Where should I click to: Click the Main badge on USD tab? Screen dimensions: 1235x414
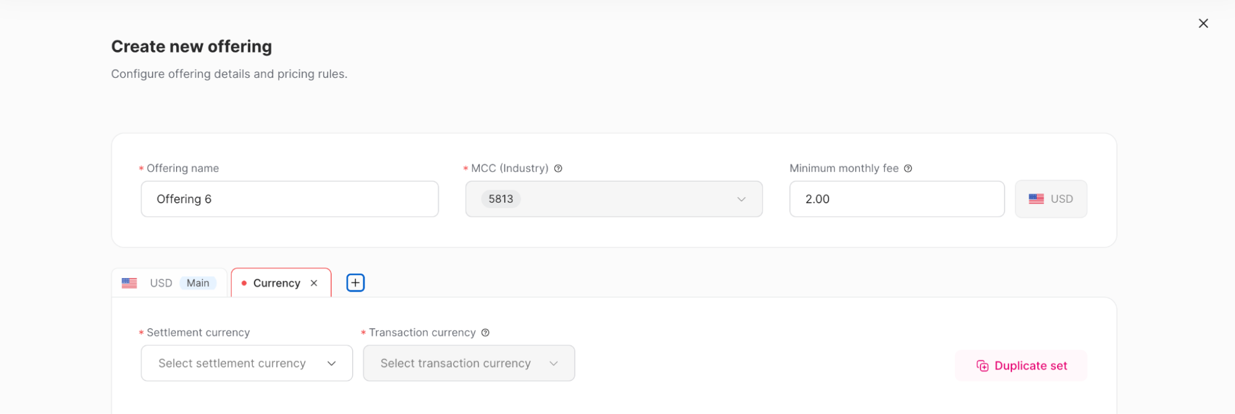198,283
